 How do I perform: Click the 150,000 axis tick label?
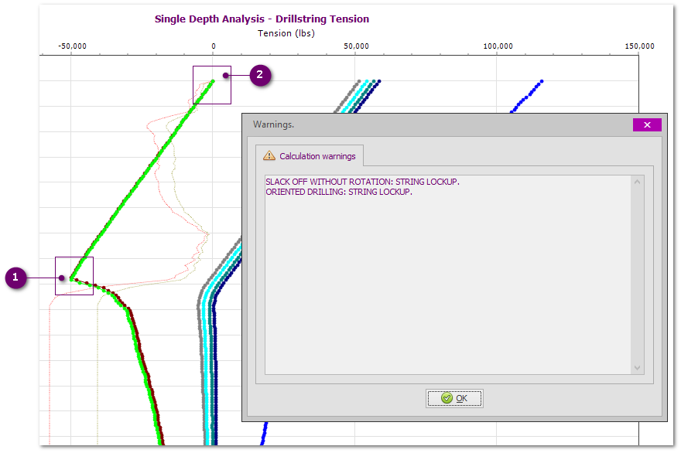click(639, 46)
